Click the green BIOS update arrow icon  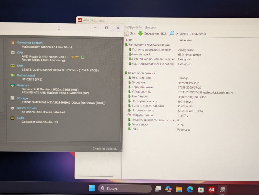coord(140,33)
